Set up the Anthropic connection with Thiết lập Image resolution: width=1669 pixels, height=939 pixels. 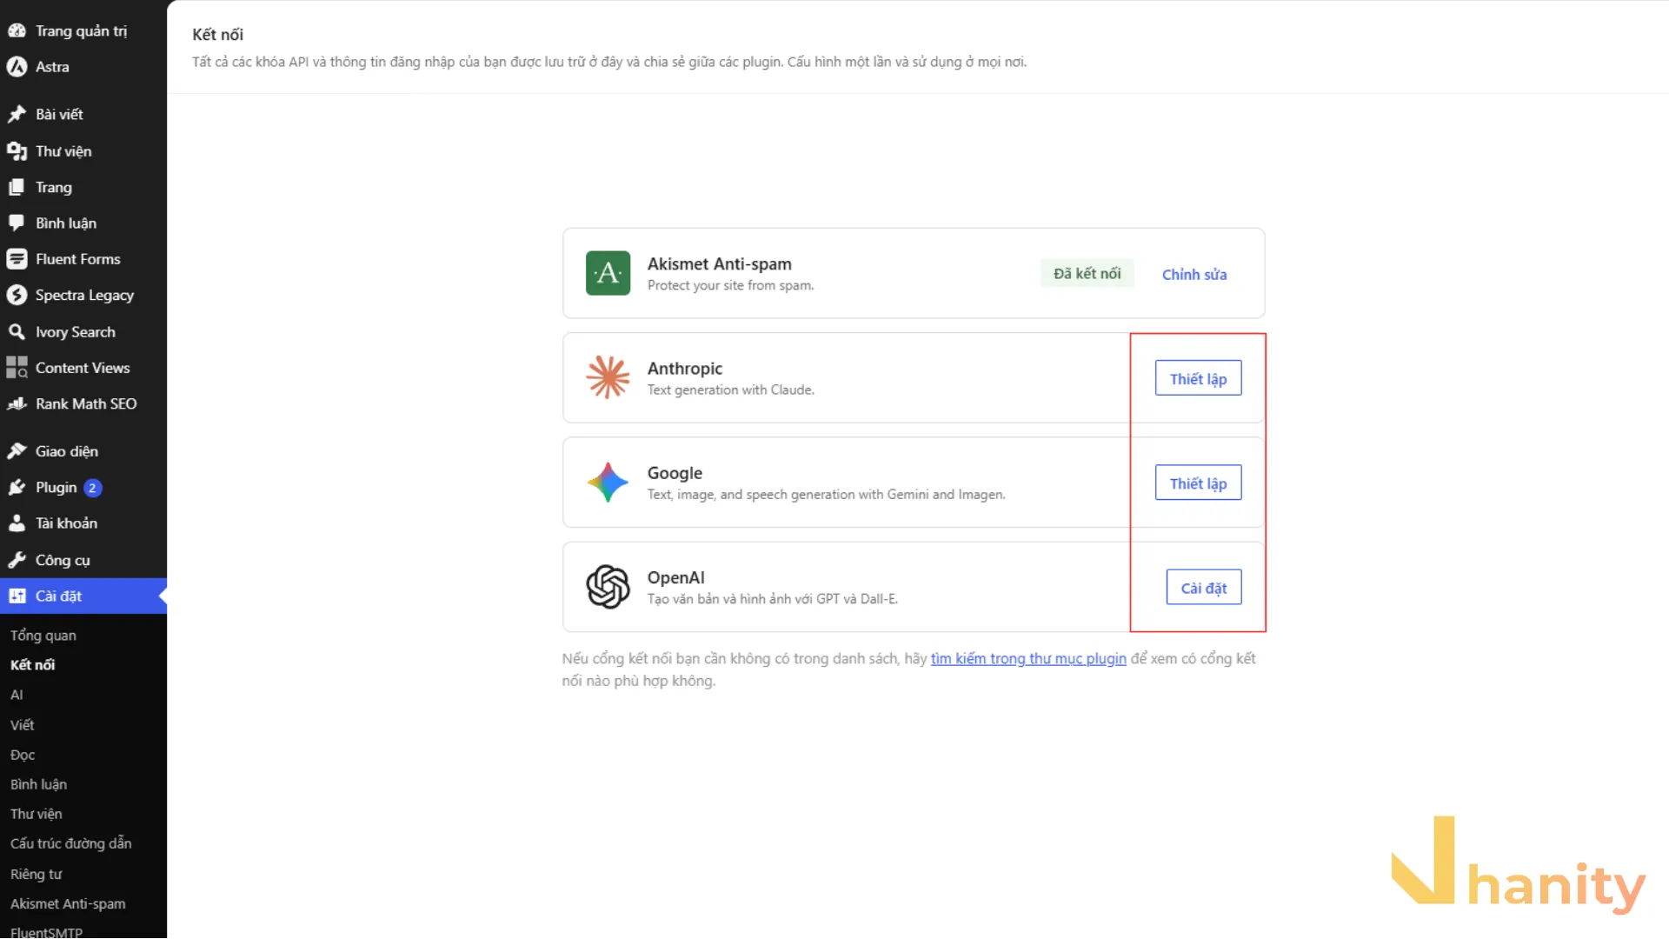tap(1198, 378)
